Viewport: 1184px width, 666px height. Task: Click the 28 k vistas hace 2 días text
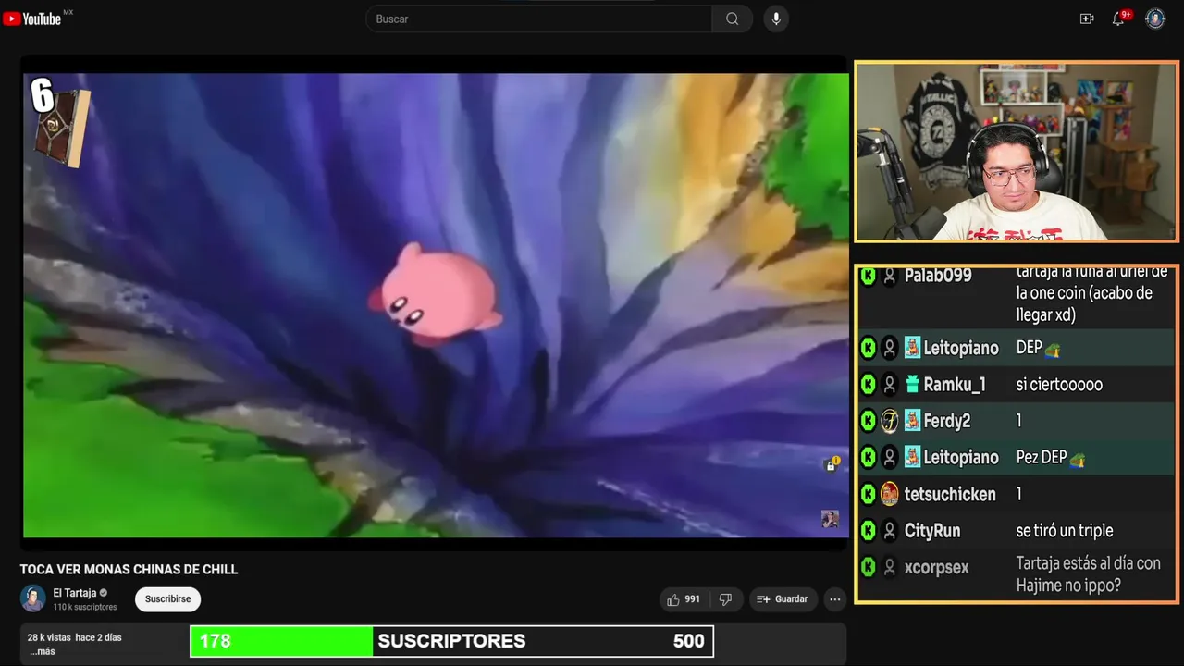point(74,637)
